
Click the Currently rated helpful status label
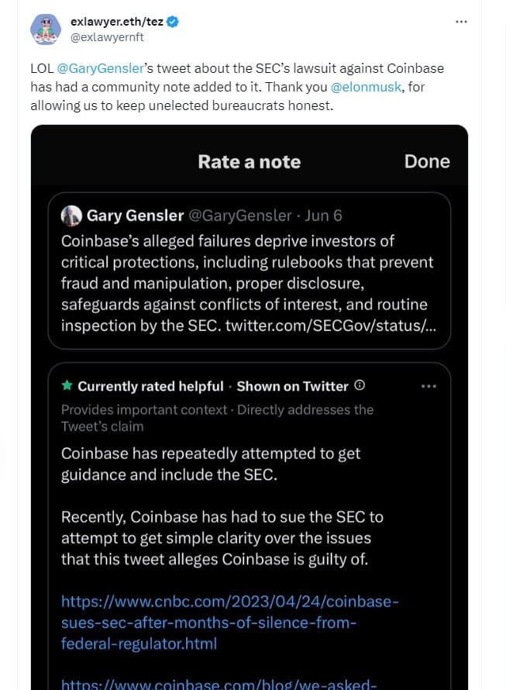[150, 385]
